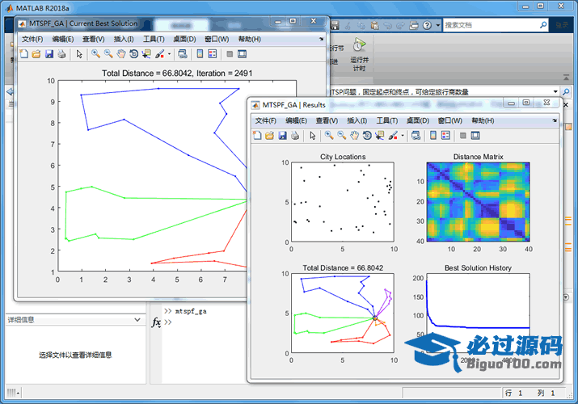Select the data cursor tool in the Results toolbar

380,136
